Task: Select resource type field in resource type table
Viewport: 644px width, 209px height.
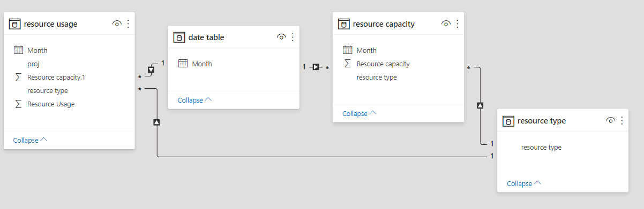Action: tap(541, 147)
